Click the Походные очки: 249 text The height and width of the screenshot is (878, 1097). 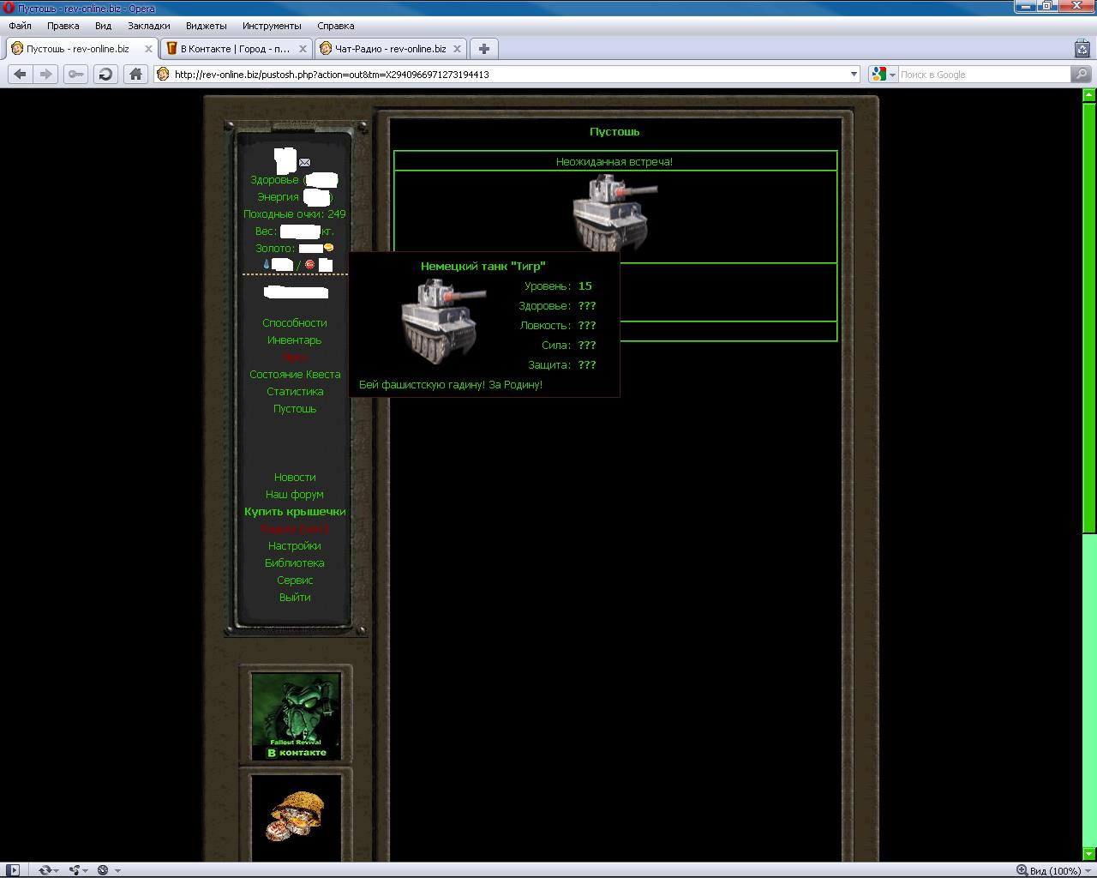[295, 214]
